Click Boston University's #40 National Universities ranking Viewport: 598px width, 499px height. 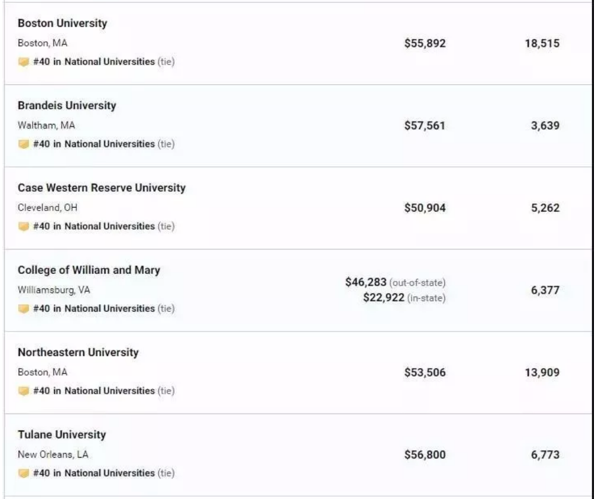click(94, 62)
